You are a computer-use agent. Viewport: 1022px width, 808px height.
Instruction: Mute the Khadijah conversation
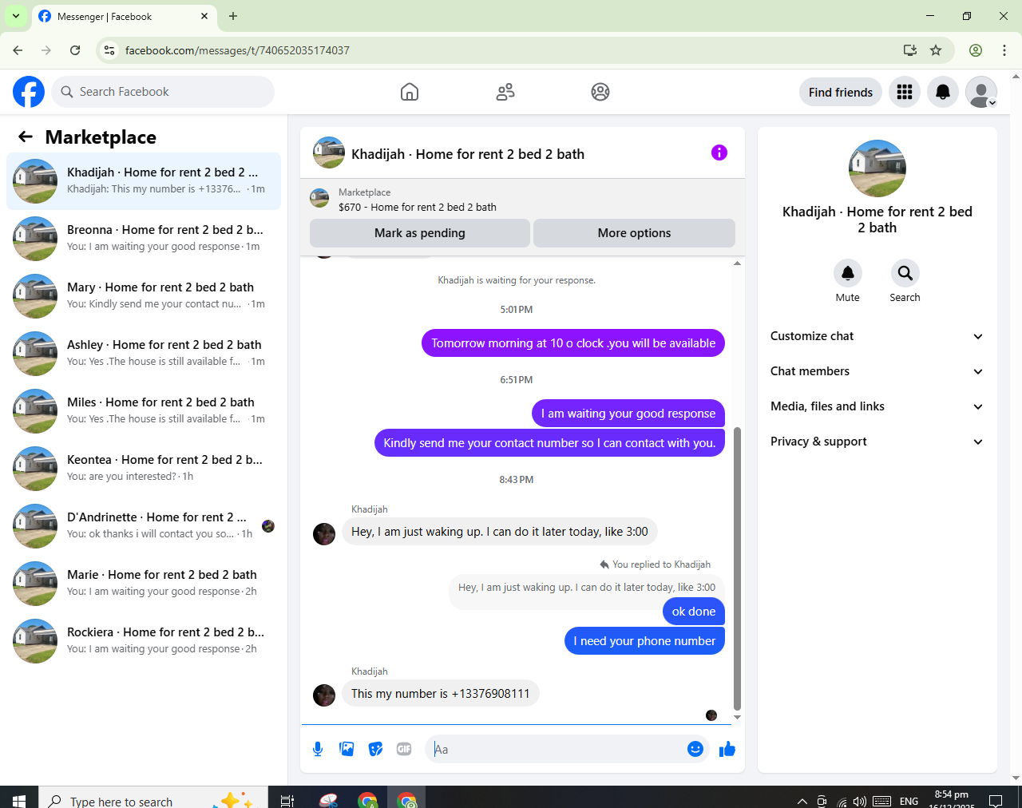(x=848, y=273)
